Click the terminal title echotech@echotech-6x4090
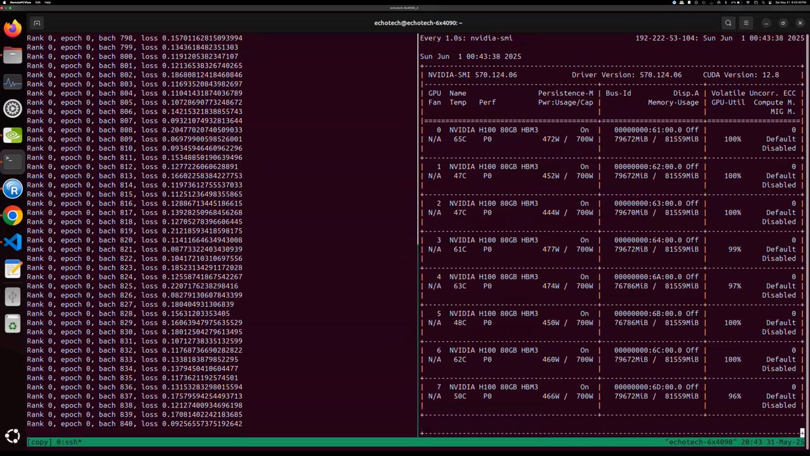The image size is (810, 456). point(418,23)
